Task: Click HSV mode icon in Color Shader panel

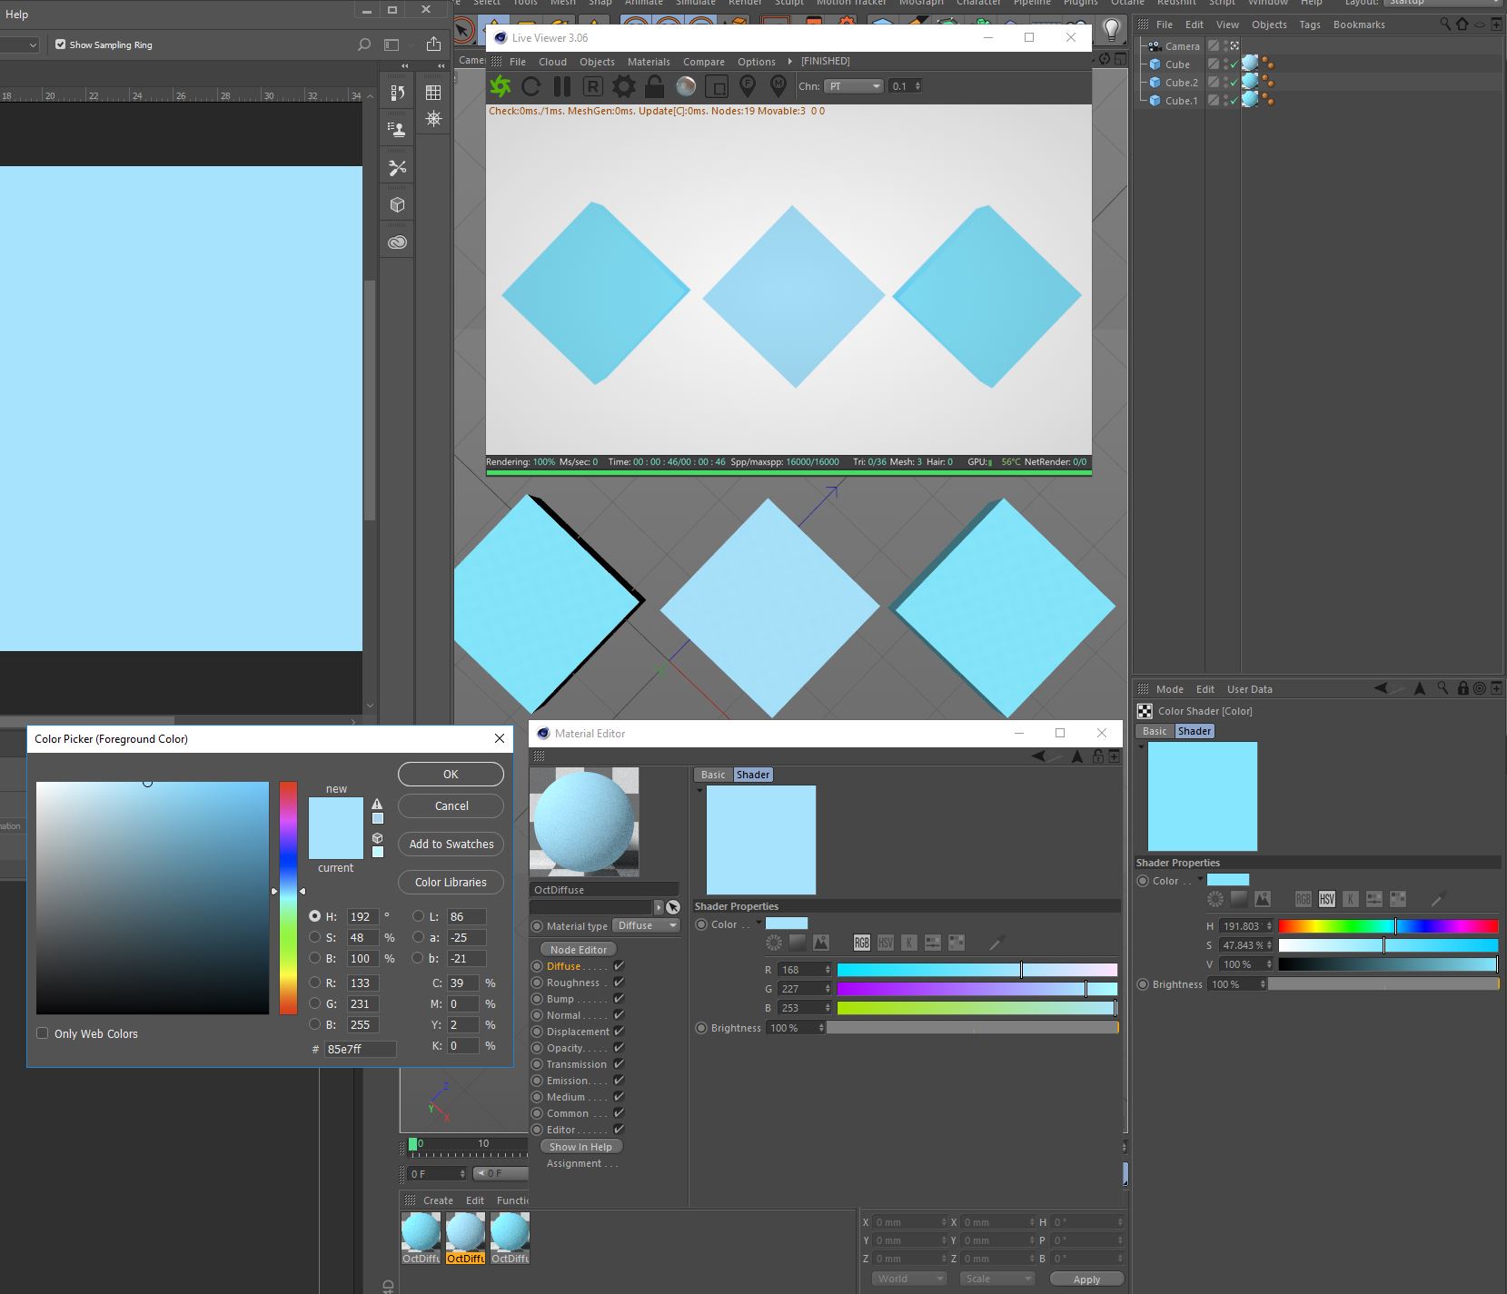Action: tap(1327, 899)
